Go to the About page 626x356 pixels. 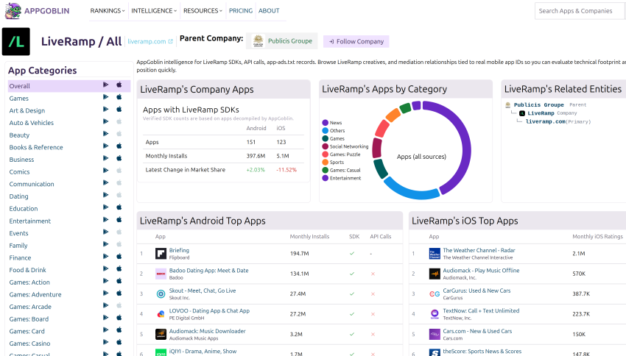pyautogui.click(x=269, y=11)
